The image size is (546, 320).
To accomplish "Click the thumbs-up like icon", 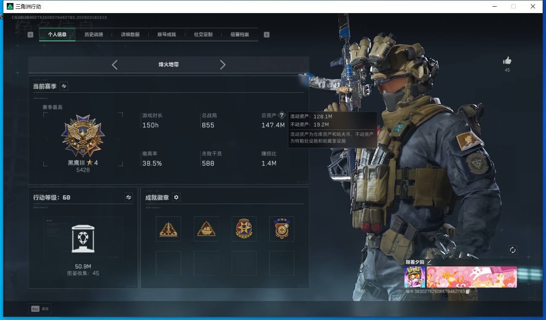I will click(x=507, y=61).
